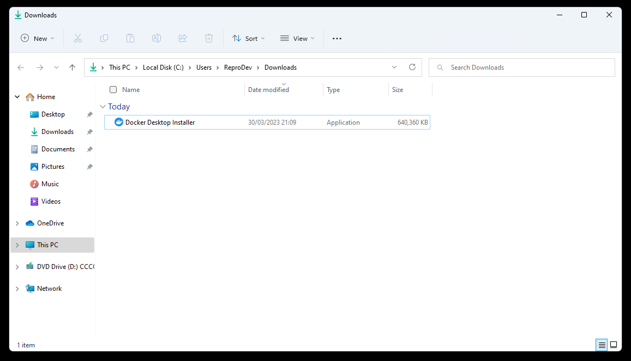631x361 pixels.
Task: Cut the selected file using toolbar
Action: pos(78,38)
